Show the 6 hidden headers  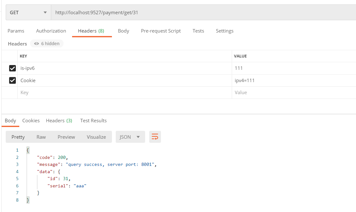(47, 44)
